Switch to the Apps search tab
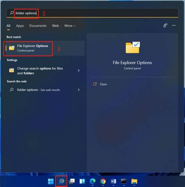The height and width of the screenshot is (187, 185). click(x=20, y=26)
